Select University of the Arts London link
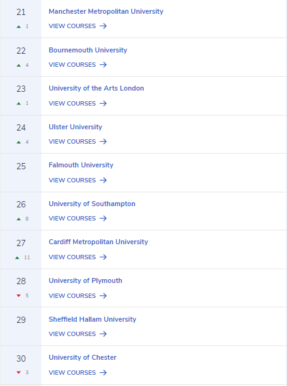Screen dimensions: 287x386 pyautogui.click(x=96, y=88)
